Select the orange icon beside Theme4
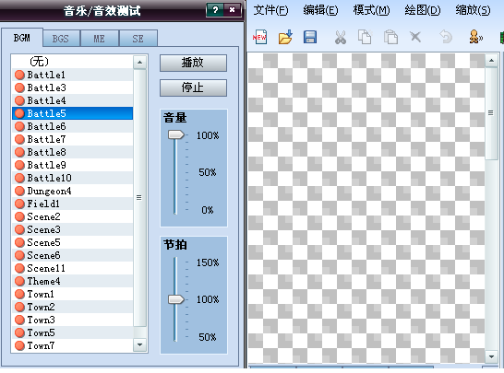Viewport: 504px width, 373px height. point(19,281)
